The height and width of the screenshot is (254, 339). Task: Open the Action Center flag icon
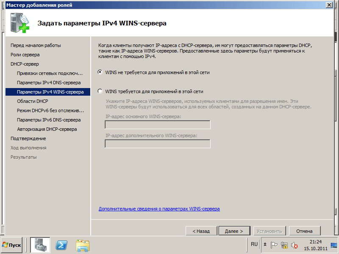tap(274, 245)
